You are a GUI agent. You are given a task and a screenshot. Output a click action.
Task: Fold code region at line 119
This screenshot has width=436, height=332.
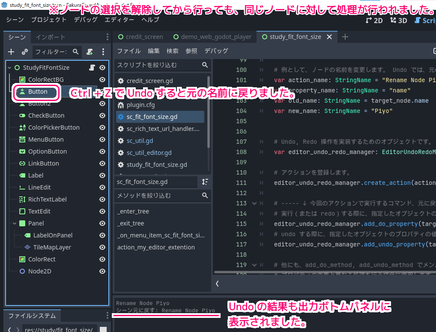pos(254,265)
